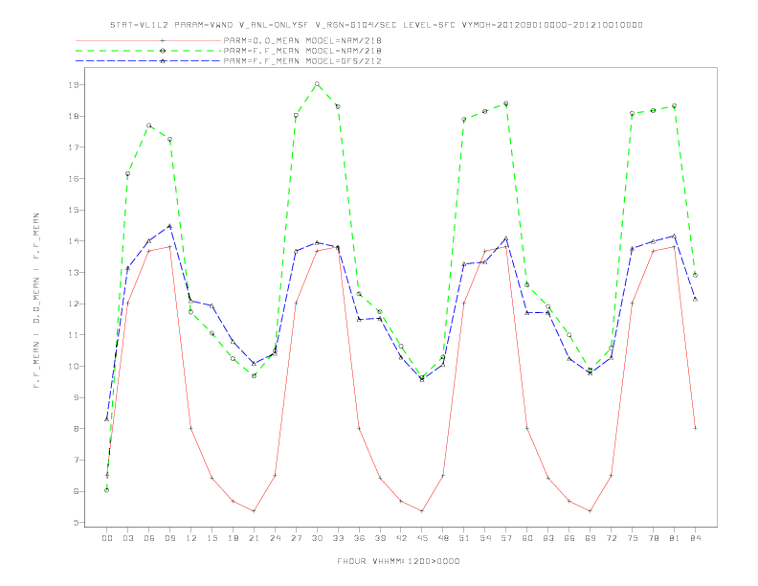This screenshot has height=586, width=758.
Task: Click y-axis label 10
Action: tap(74, 366)
